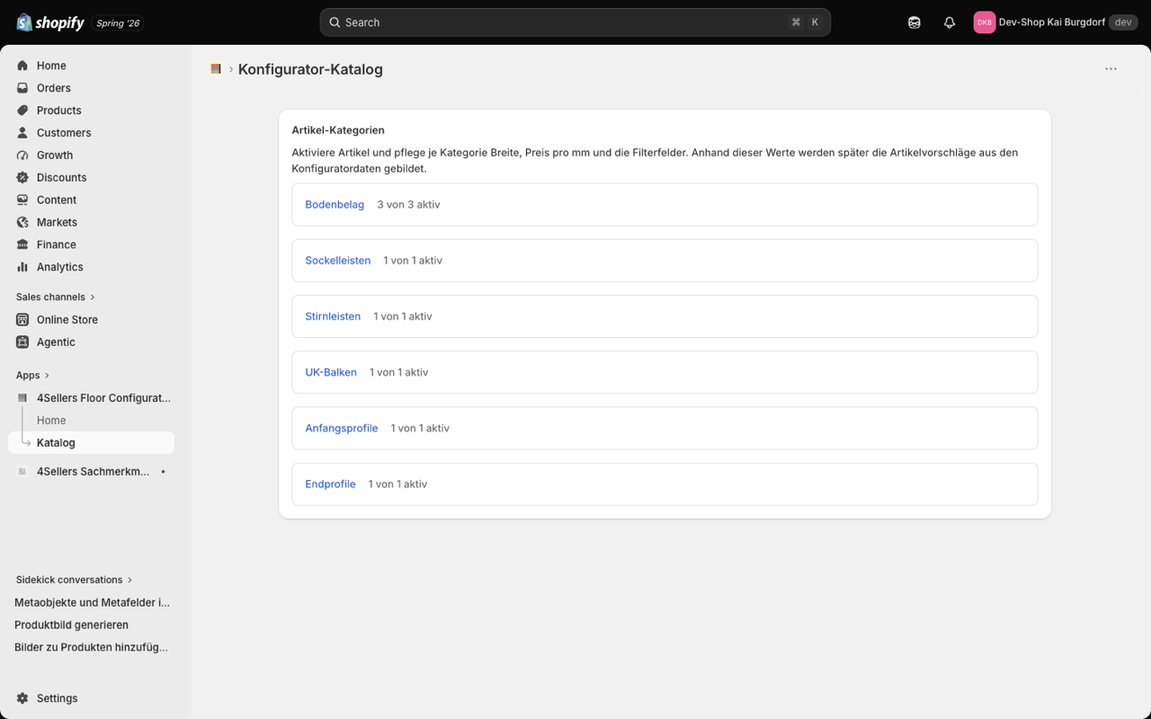Open the three-dot page actions menu
Image resolution: width=1151 pixels, height=719 pixels.
pyautogui.click(x=1111, y=69)
